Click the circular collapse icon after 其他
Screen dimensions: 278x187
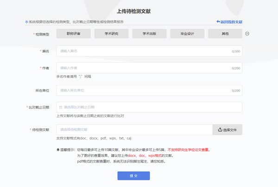pyautogui.click(x=247, y=34)
